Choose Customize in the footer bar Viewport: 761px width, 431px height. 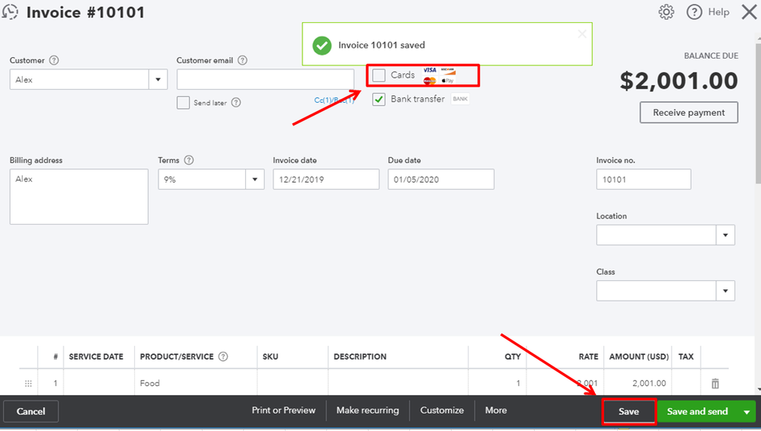pos(442,410)
